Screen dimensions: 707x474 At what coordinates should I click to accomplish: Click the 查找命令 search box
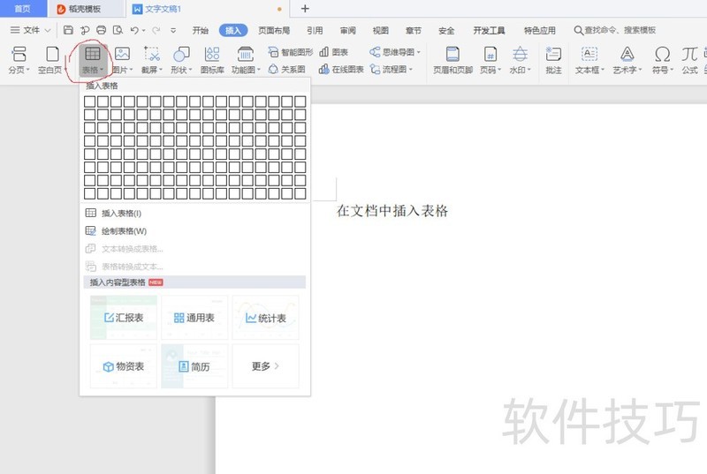[x=615, y=30]
